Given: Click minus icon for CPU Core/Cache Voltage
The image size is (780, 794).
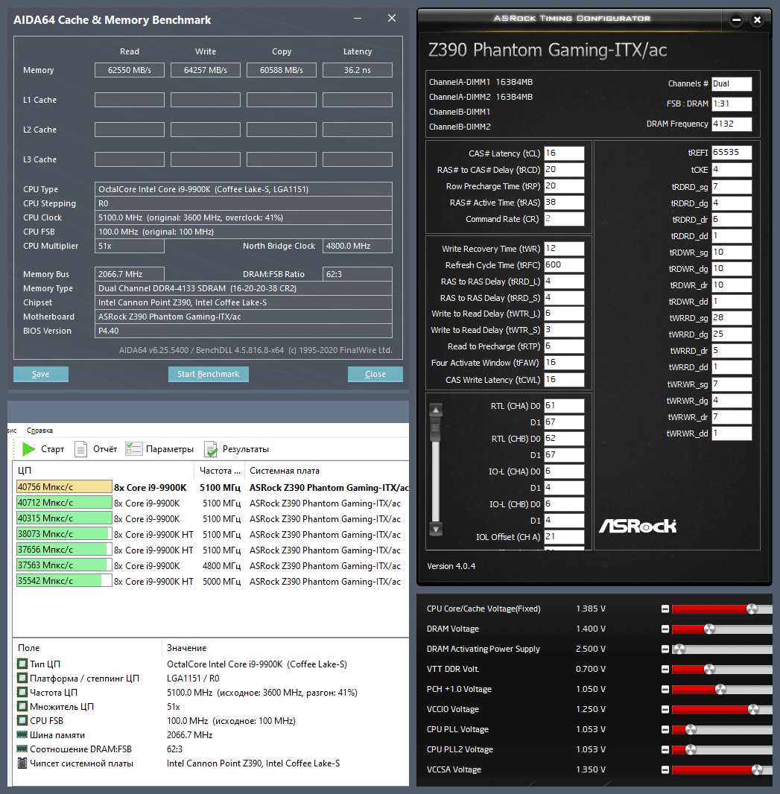Looking at the screenshot, I should point(665,609).
